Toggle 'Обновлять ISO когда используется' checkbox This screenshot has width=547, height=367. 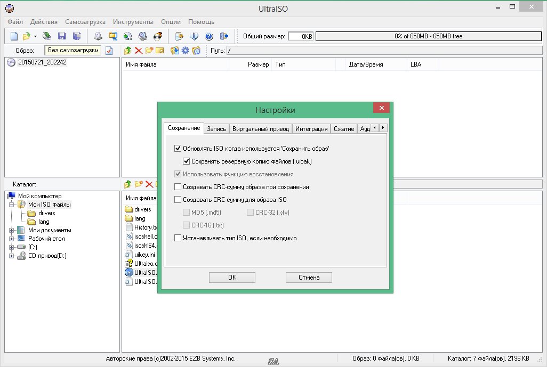point(178,149)
